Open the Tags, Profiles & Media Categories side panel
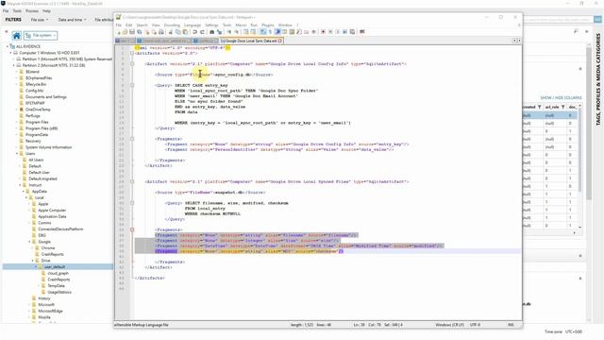 (598, 79)
